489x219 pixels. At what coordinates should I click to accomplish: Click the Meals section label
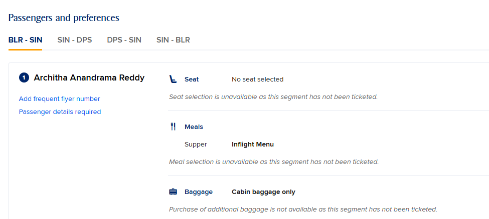pyautogui.click(x=194, y=127)
